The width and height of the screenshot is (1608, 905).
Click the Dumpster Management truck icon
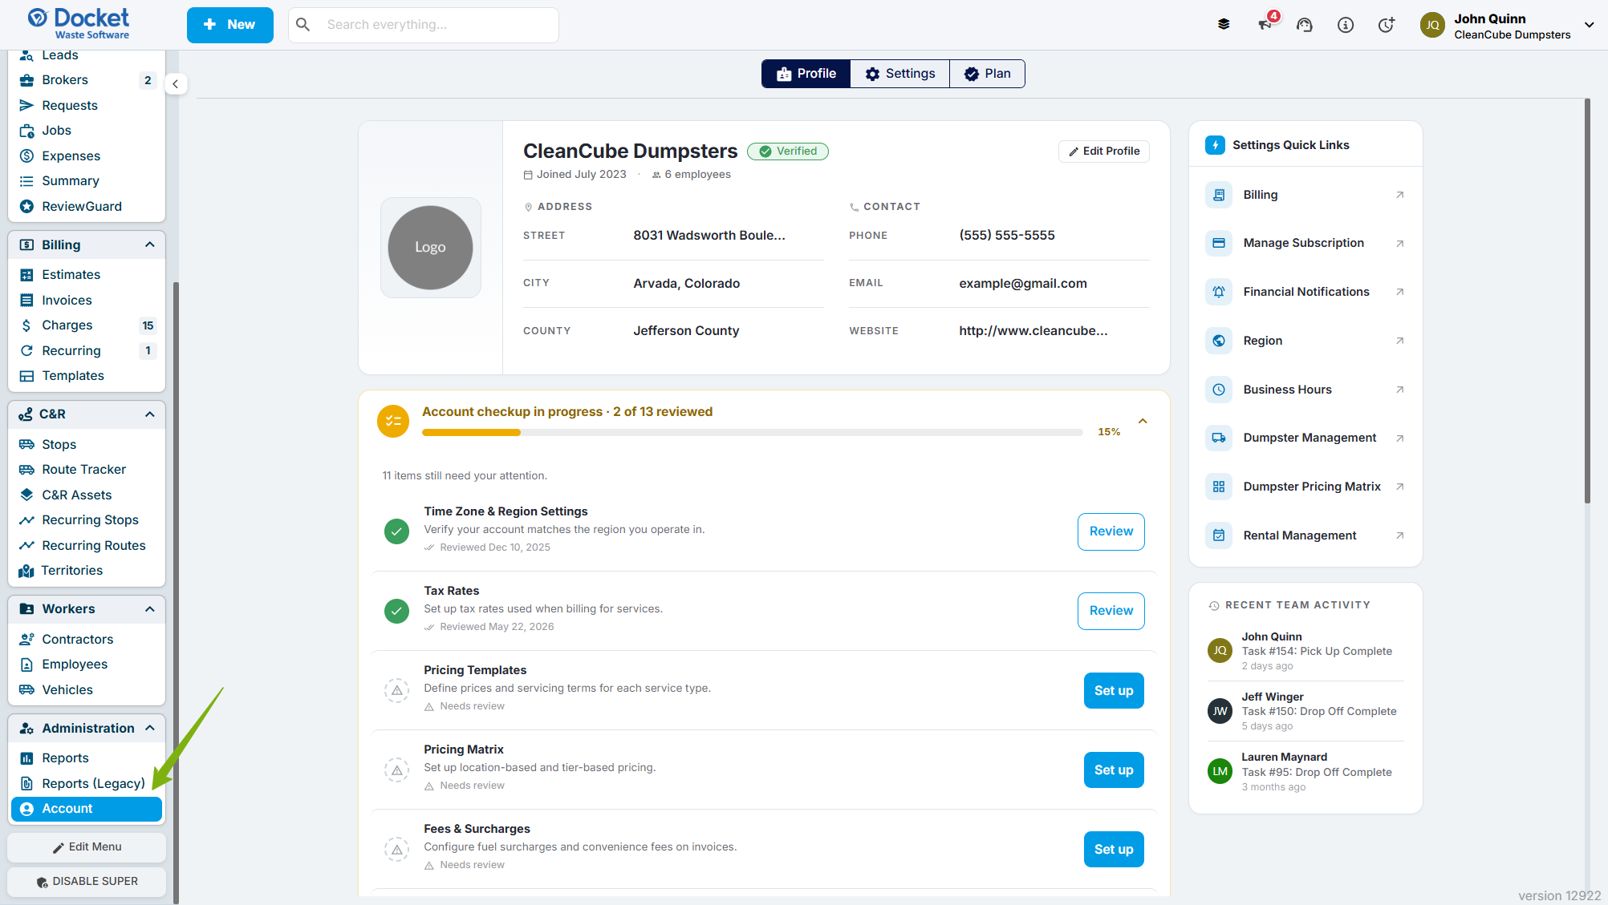pos(1219,438)
